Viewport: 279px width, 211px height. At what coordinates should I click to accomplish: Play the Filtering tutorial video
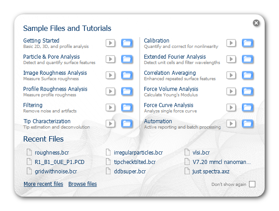110,108
